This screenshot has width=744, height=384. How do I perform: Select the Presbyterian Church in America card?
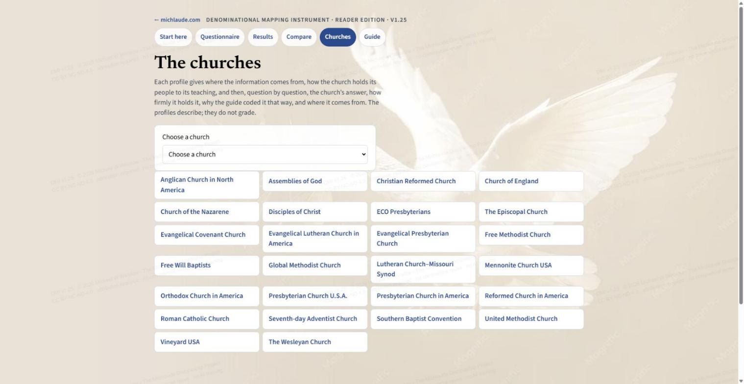click(423, 296)
